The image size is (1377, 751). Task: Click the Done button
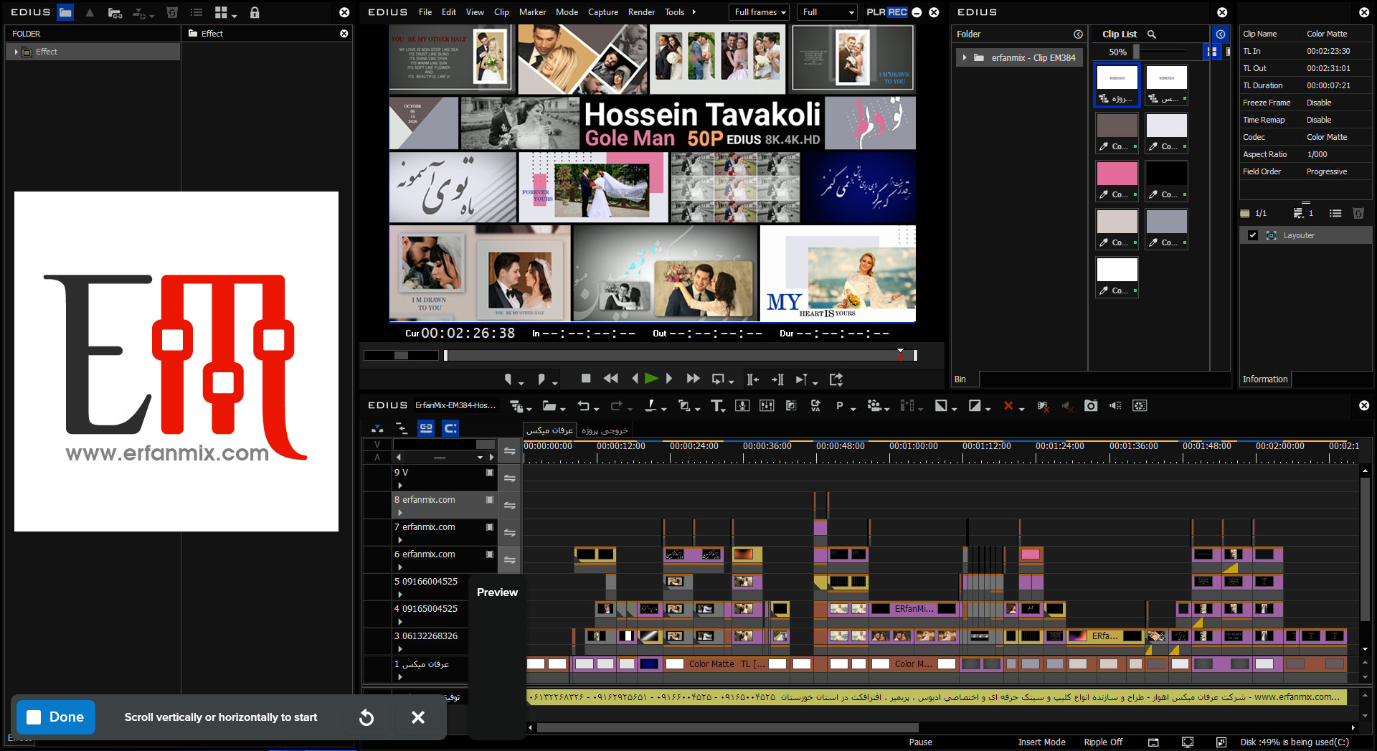click(56, 717)
